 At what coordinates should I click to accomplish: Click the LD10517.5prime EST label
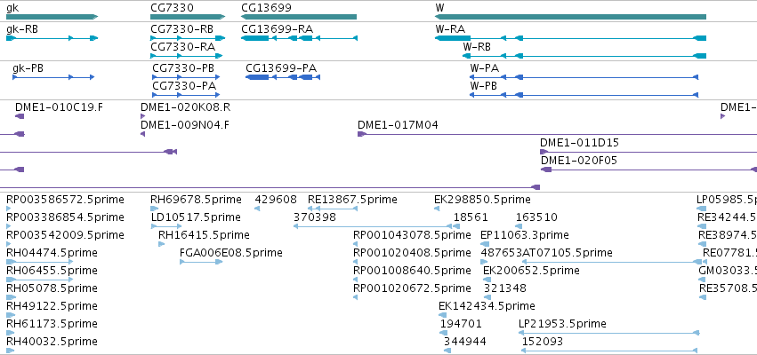[196, 217]
